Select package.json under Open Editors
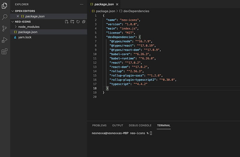 click(49, 16)
